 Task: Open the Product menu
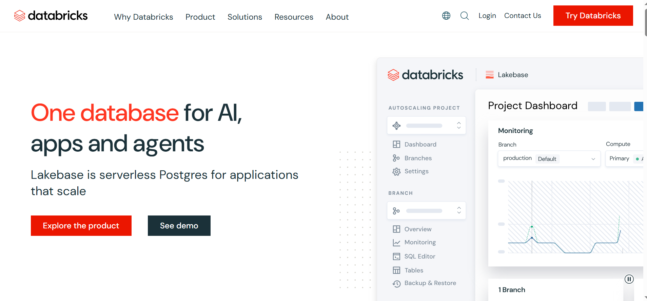click(x=200, y=17)
